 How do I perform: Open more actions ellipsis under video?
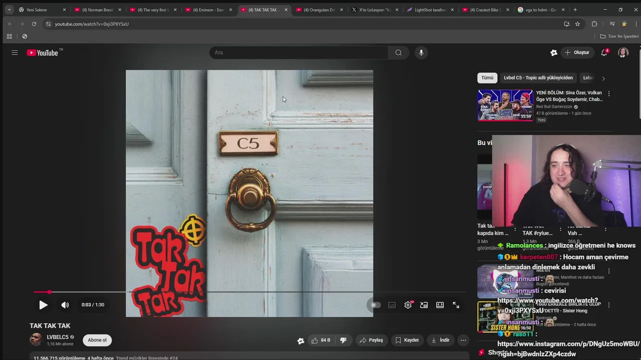tap(463, 340)
